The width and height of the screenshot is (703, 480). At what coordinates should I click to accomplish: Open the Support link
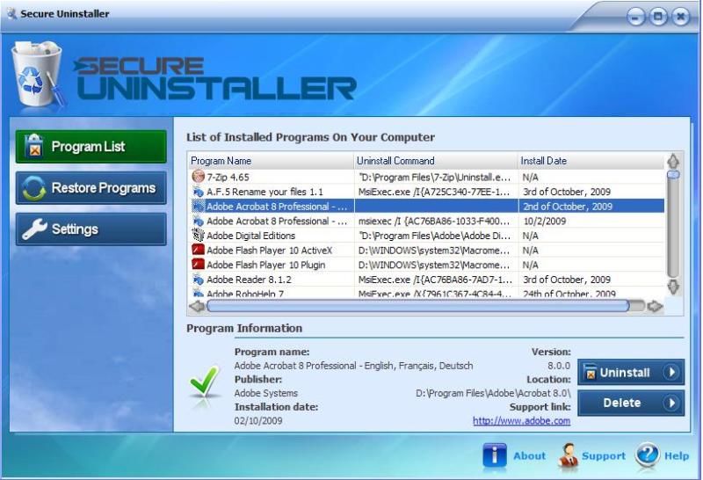603,456
